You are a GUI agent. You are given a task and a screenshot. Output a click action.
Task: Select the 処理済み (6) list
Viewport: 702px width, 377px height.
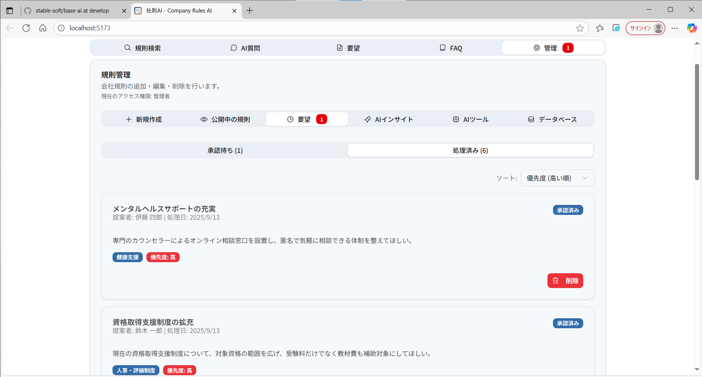[470, 150]
